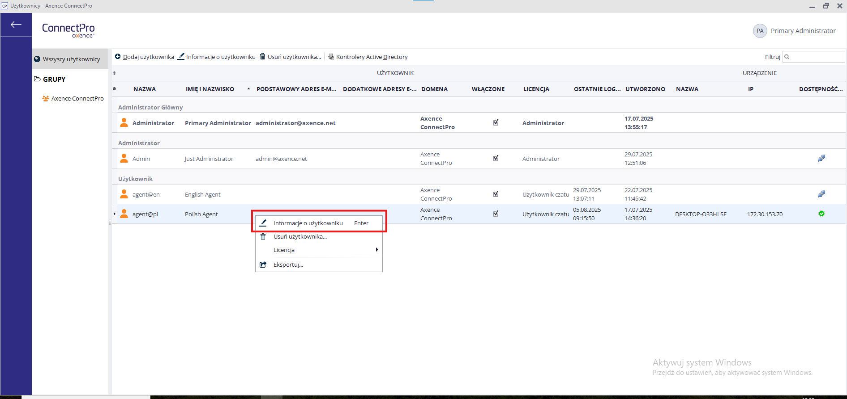
Task: Select Wszyscy użytkownicy in the sidebar
Action: pyautogui.click(x=70, y=59)
